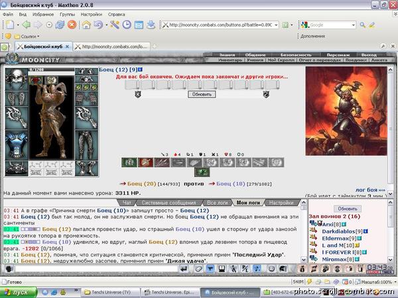The width and height of the screenshot is (398, 298).
Task: Click private message icon beside Eldermax
Action: 314,238
